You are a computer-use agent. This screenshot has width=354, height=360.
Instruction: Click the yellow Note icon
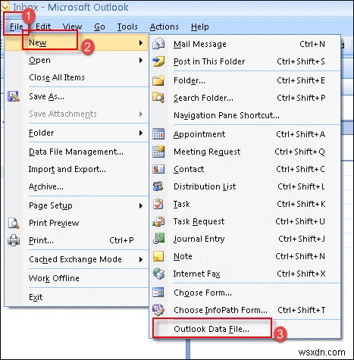pos(158,256)
